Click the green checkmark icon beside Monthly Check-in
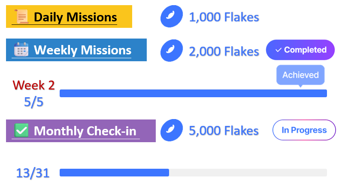Image resolution: width=345 pixels, height=194 pixels. click(x=21, y=130)
